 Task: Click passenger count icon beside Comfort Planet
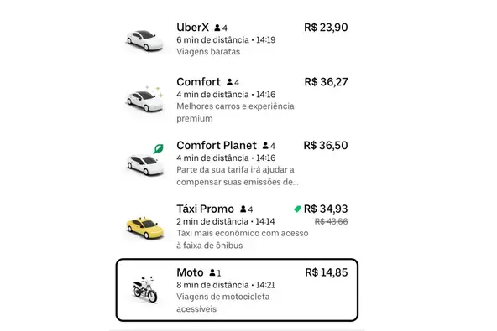click(265, 146)
